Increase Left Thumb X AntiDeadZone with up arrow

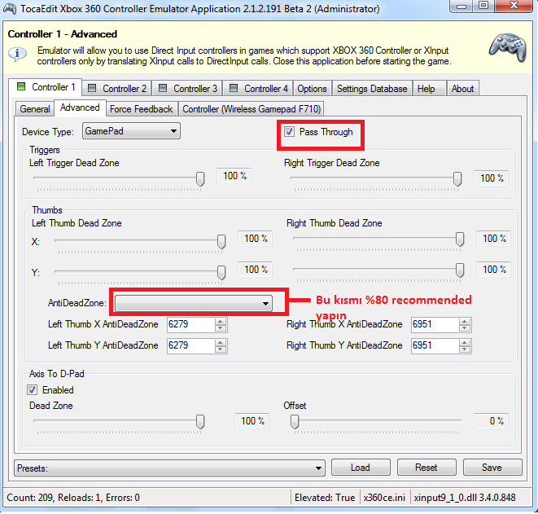click(x=221, y=321)
